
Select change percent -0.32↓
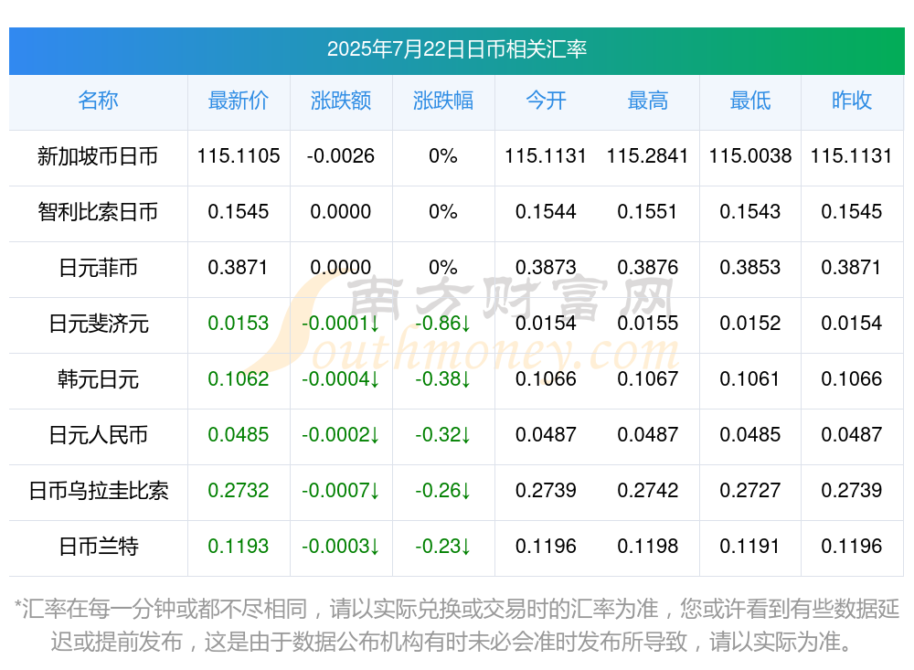443,435
